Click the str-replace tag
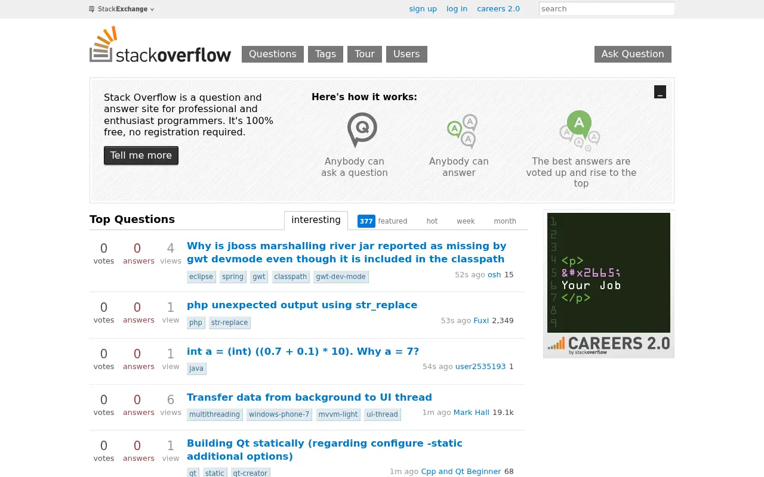Viewport: 764px width, 477px height. tap(229, 323)
